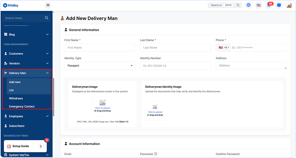This screenshot has width=296, height=158.
Task: Click the sidebar search magnifier icon
Action: point(46,18)
